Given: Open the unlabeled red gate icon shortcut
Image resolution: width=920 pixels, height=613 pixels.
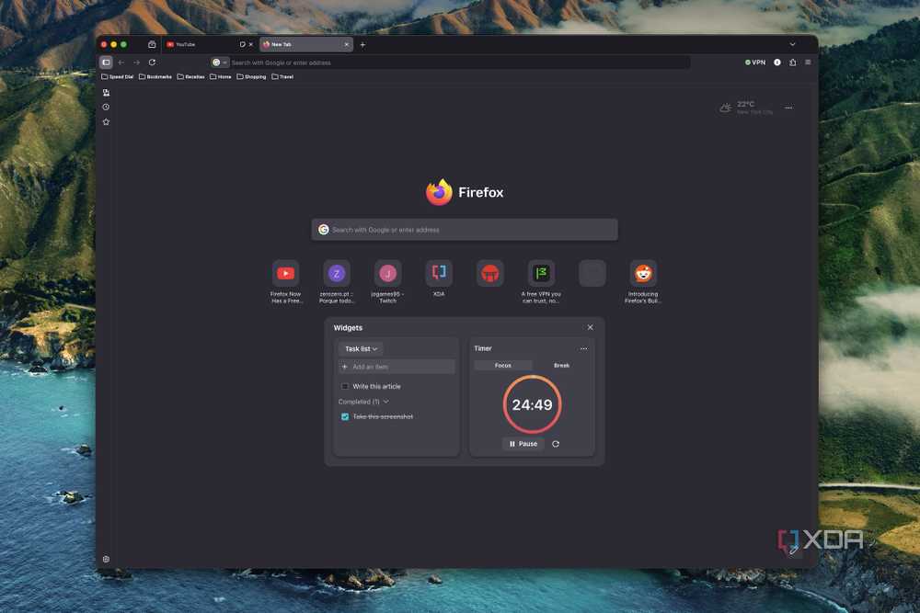Looking at the screenshot, I should [x=490, y=274].
